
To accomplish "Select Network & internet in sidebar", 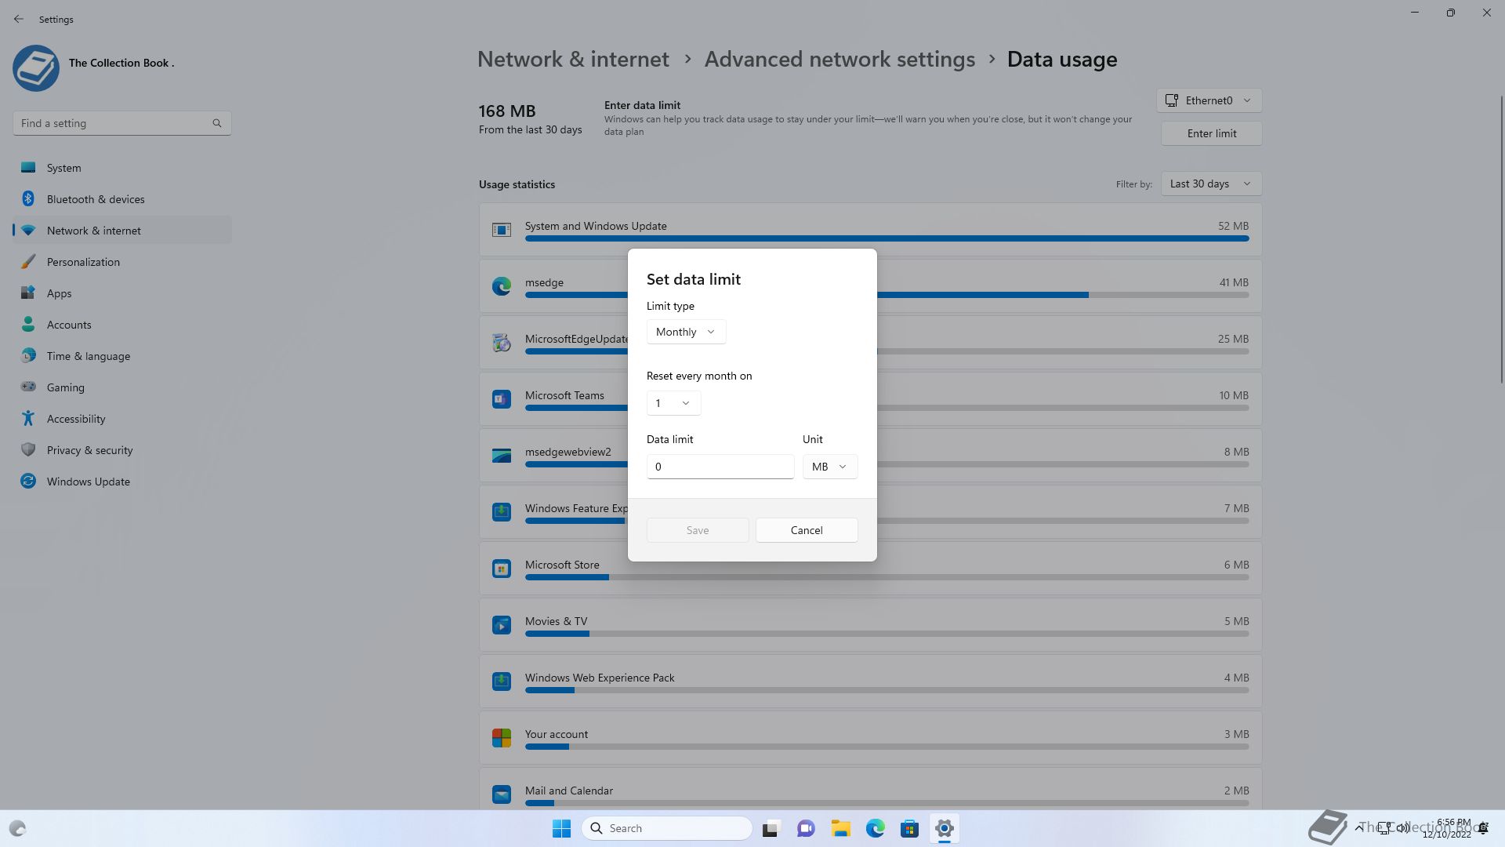I will [122, 230].
